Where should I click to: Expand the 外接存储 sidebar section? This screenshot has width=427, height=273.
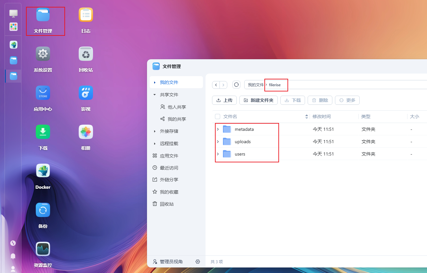[x=154, y=131]
